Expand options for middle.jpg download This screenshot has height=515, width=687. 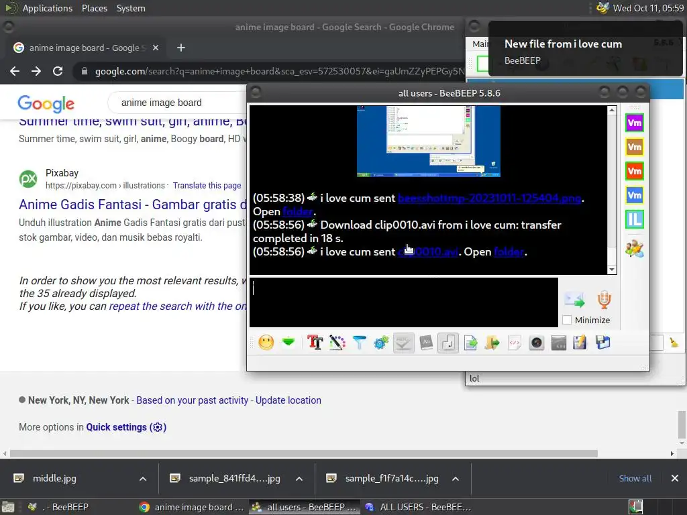coord(143,479)
